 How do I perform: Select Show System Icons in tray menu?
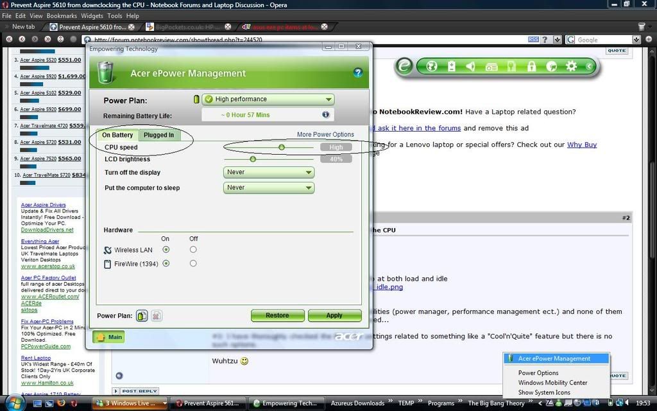click(544, 392)
